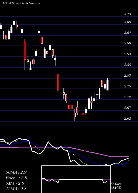
Task: Click the 2.78 price axis label
Action: tap(128, 86)
